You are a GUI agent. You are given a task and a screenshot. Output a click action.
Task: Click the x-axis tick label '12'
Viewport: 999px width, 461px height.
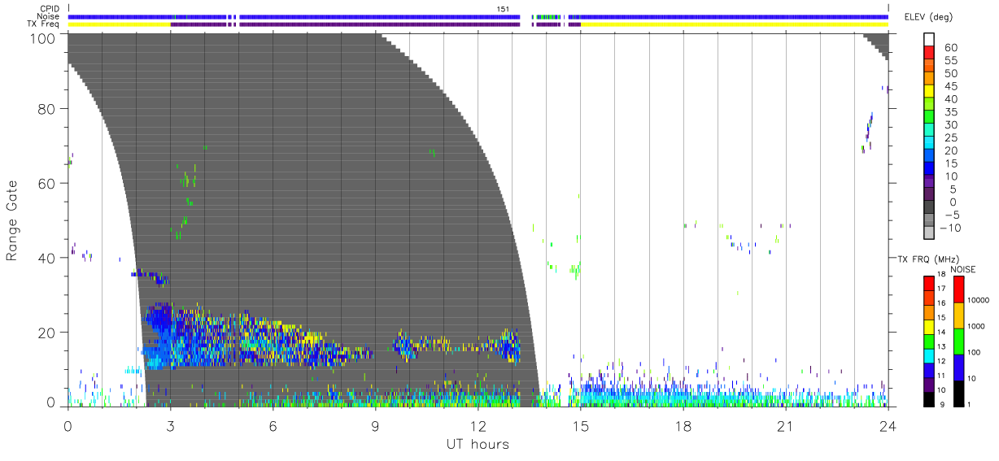click(x=478, y=426)
